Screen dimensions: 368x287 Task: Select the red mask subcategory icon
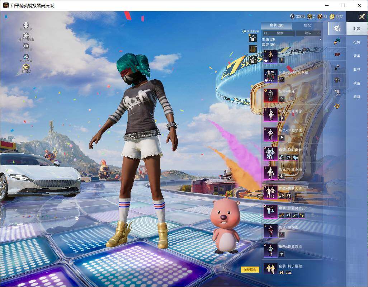337,54
